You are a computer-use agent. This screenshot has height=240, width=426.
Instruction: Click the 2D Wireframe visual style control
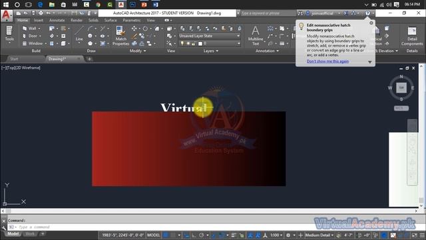[x=28, y=68]
